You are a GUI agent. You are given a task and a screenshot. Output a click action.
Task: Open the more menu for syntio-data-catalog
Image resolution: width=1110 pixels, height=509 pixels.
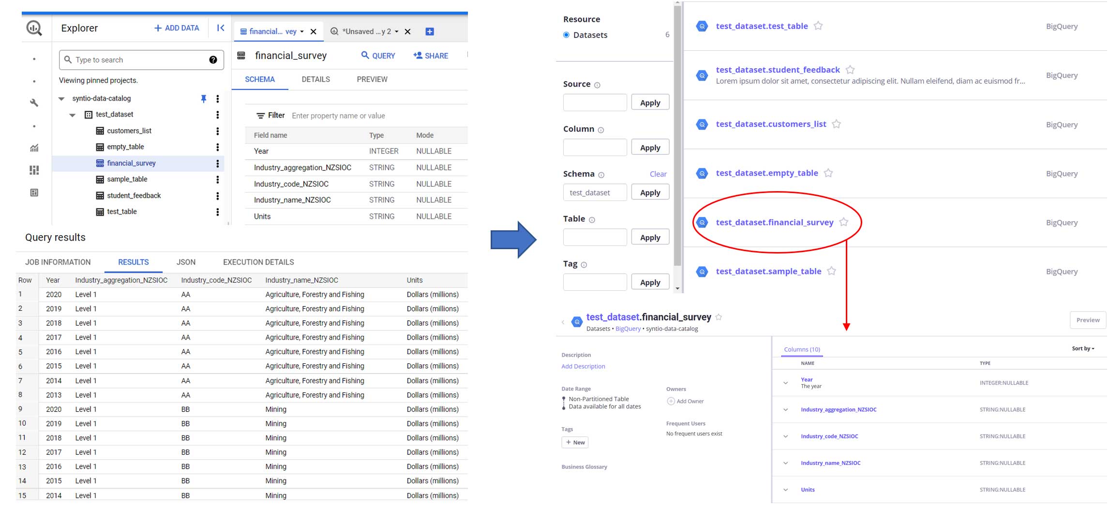click(x=218, y=99)
